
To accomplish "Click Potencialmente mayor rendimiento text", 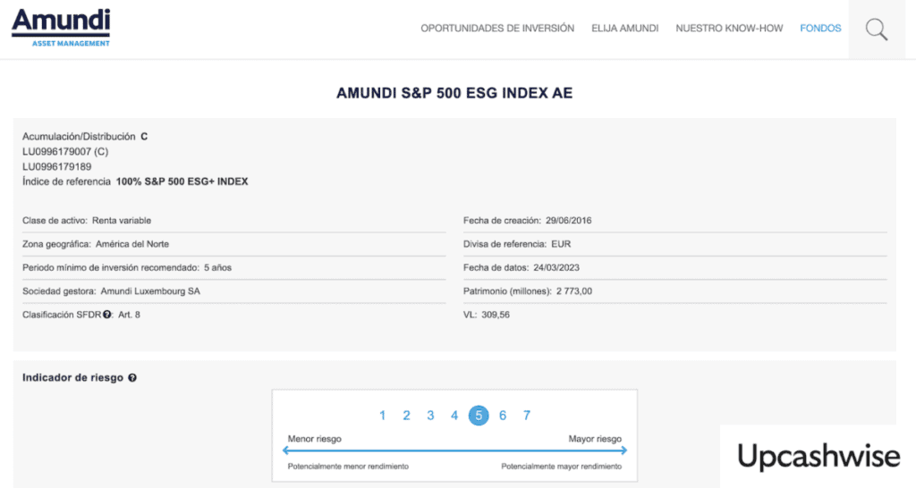I will (x=562, y=467).
